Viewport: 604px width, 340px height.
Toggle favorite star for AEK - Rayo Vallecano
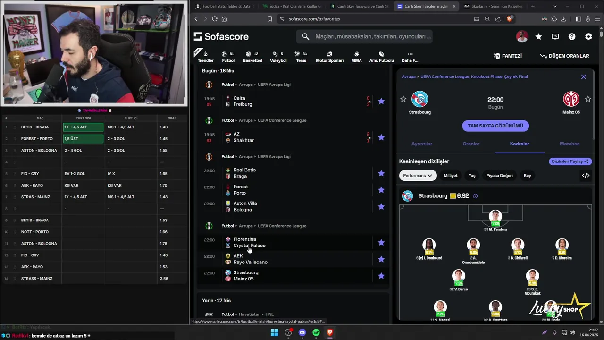(x=381, y=259)
